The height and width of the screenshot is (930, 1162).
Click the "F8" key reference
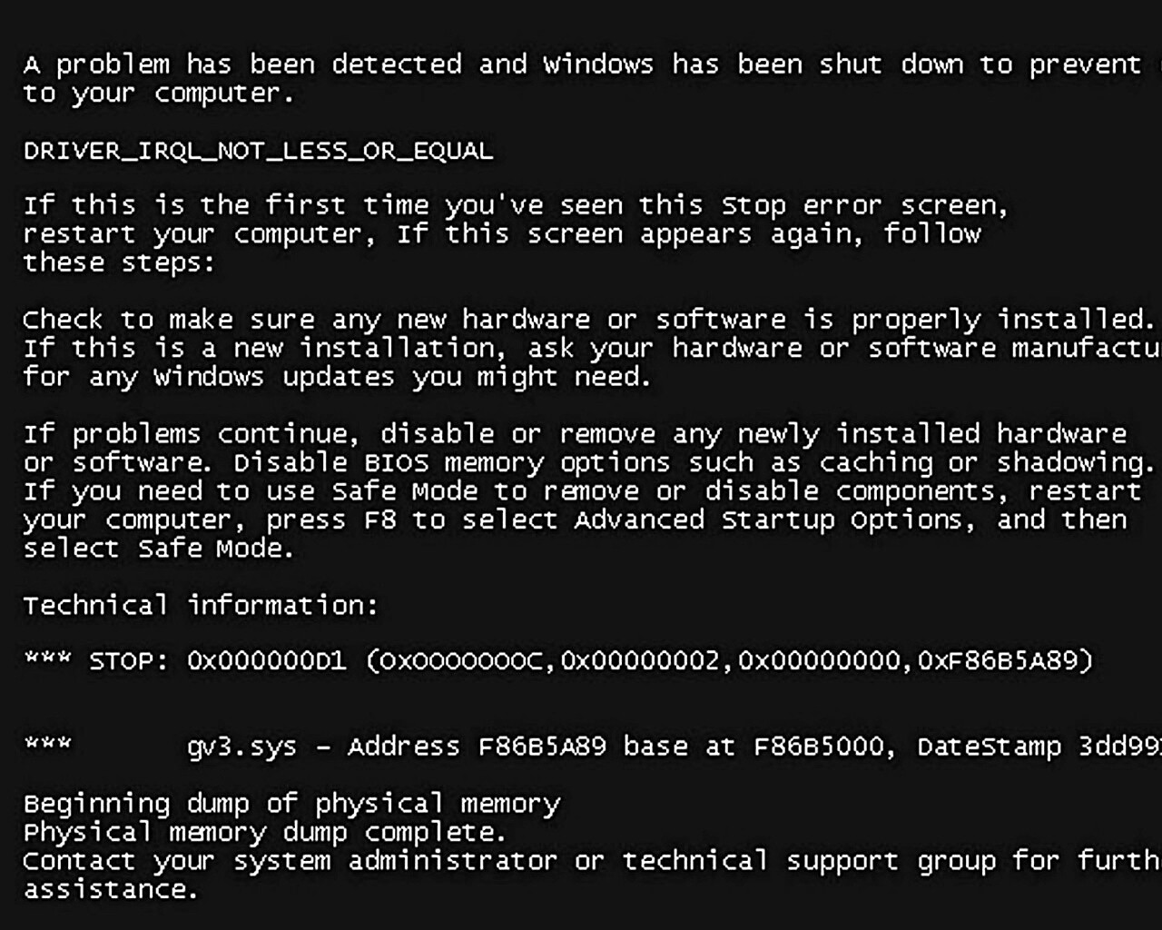click(379, 520)
